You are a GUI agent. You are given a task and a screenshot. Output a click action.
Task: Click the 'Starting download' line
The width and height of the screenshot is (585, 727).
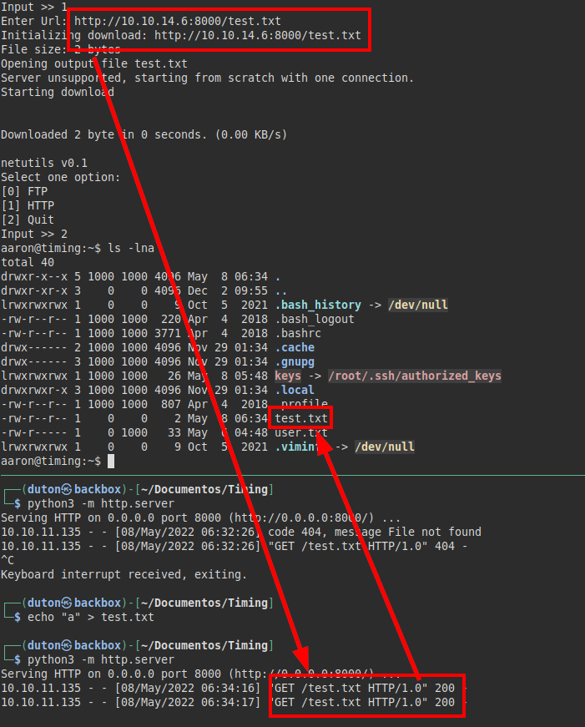pyautogui.click(x=58, y=93)
